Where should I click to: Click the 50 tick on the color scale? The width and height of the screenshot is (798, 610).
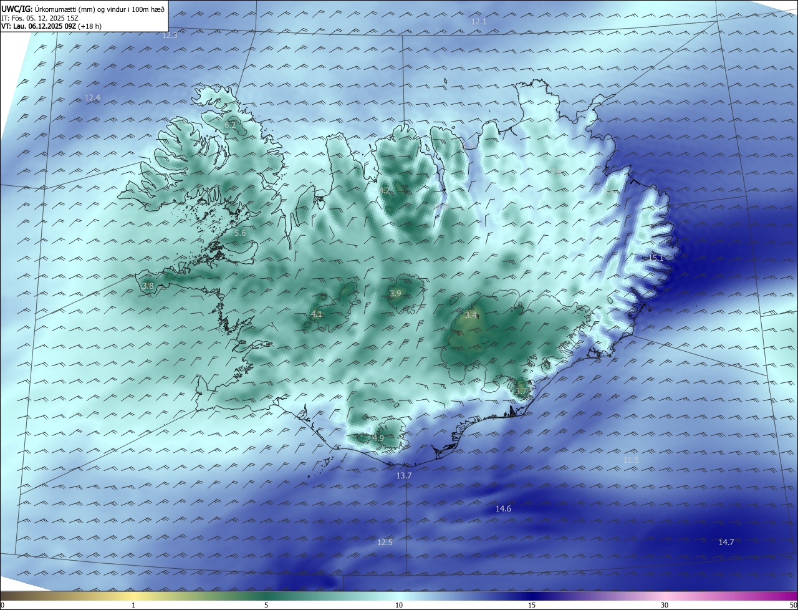[793, 606]
